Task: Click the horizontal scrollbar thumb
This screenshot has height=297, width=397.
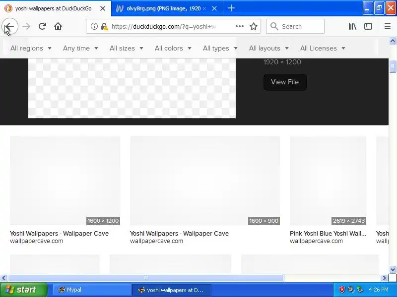Action: (146, 278)
